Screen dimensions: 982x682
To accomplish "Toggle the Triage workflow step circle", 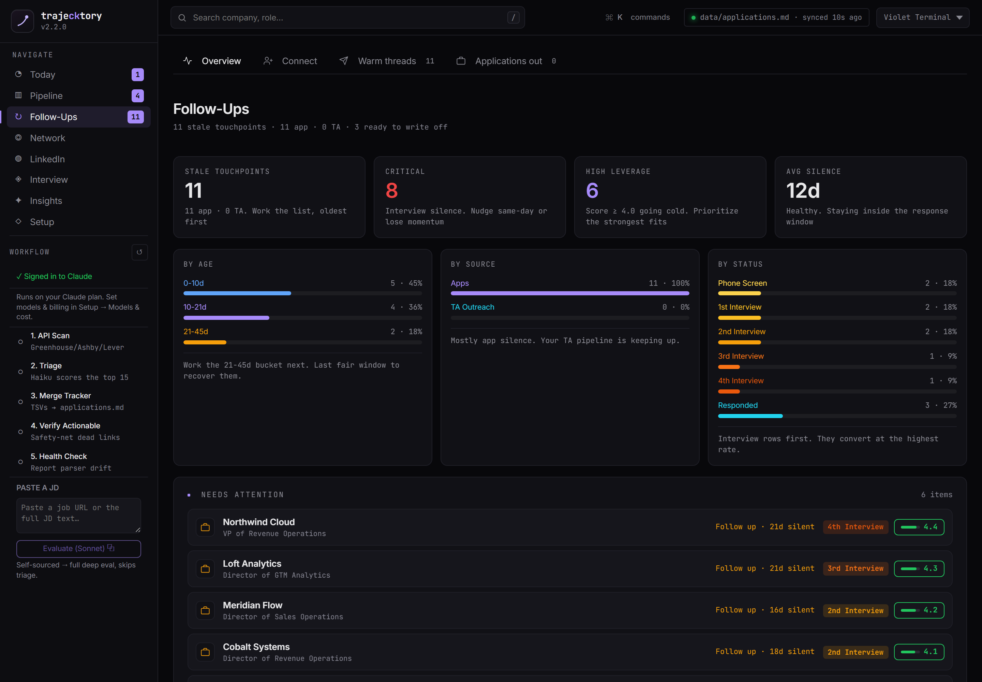I will coord(20,372).
